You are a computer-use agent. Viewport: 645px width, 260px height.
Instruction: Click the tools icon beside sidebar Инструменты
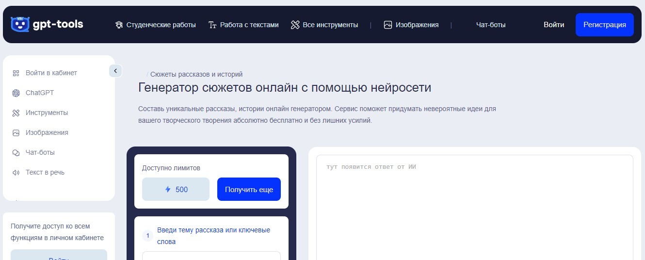point(16,113)
